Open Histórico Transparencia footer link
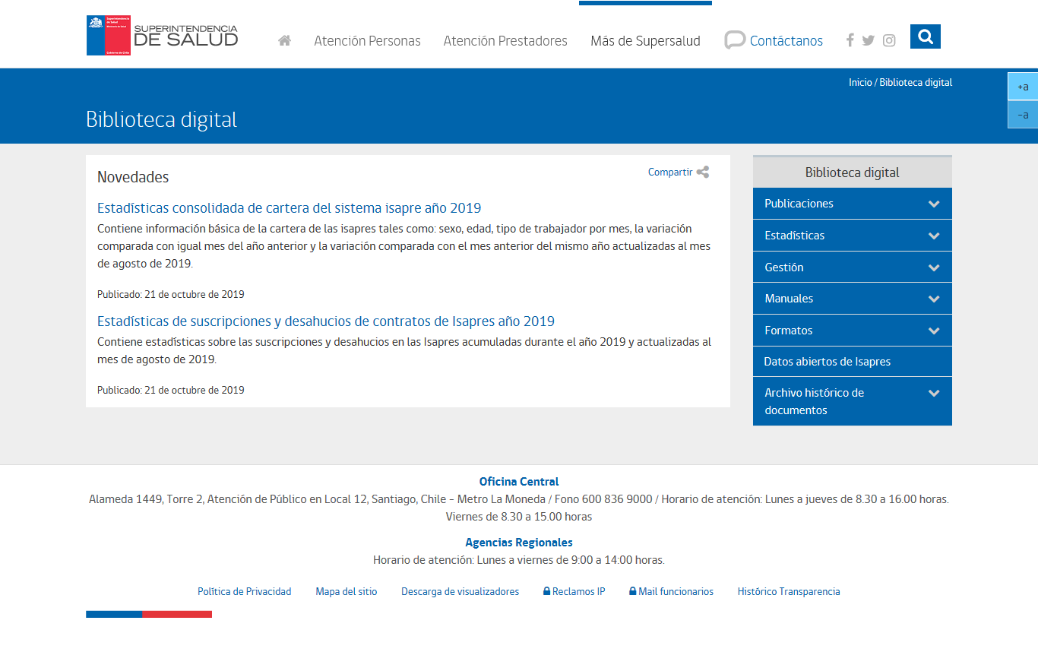 (x=789, y=591)
